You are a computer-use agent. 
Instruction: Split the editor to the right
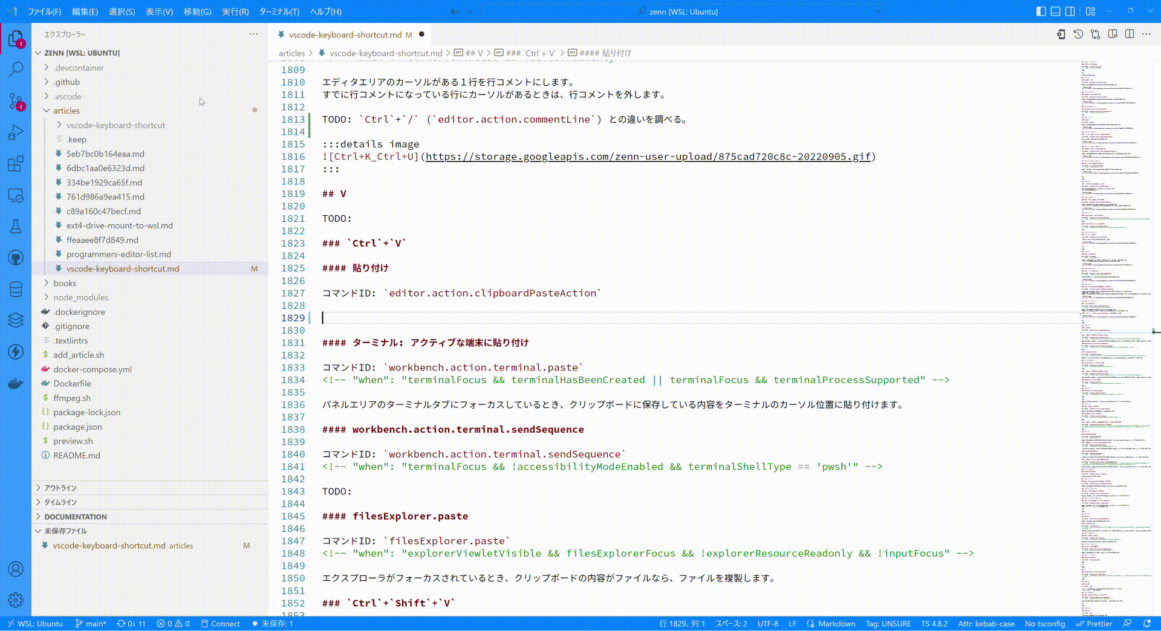[x=1130, y=34]
